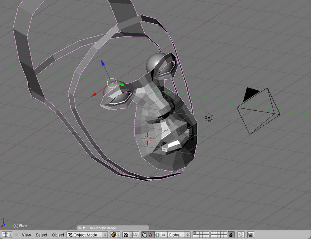Screen dimensions: 311x239
Task: Collapse header menus with the triangle arrow
Action: [x=16, y=235]
